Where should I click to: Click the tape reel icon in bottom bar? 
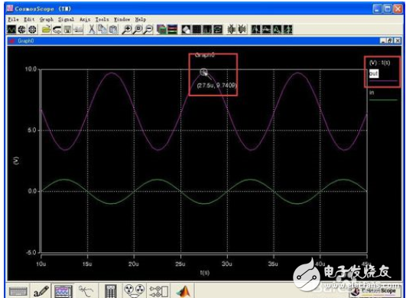coord(134,291)
